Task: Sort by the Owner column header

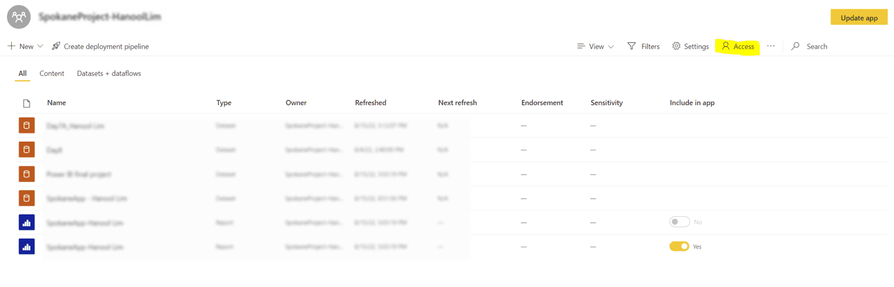Action: (x=296, y=102)
